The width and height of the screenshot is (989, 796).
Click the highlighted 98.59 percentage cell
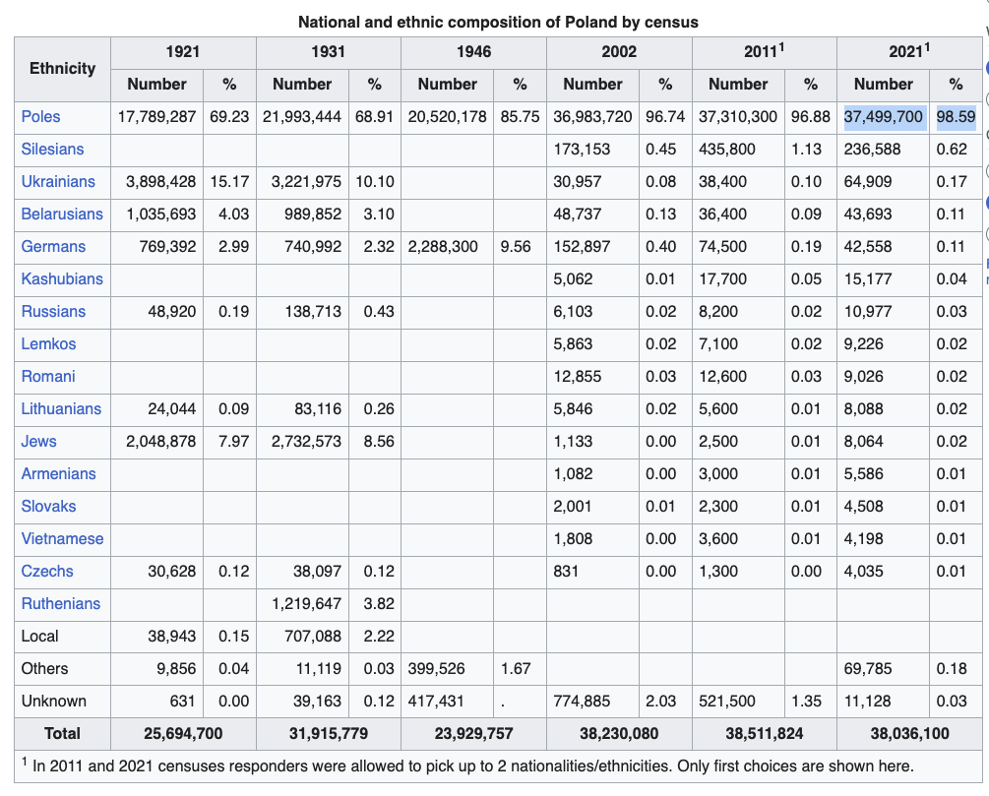tap(956, 117)
